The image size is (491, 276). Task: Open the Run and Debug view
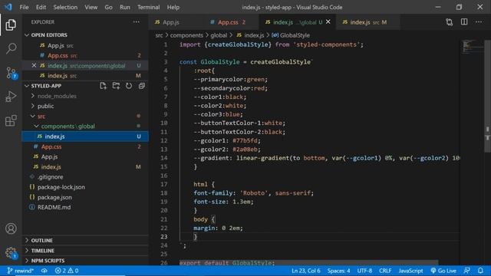[x=11, y=97]
